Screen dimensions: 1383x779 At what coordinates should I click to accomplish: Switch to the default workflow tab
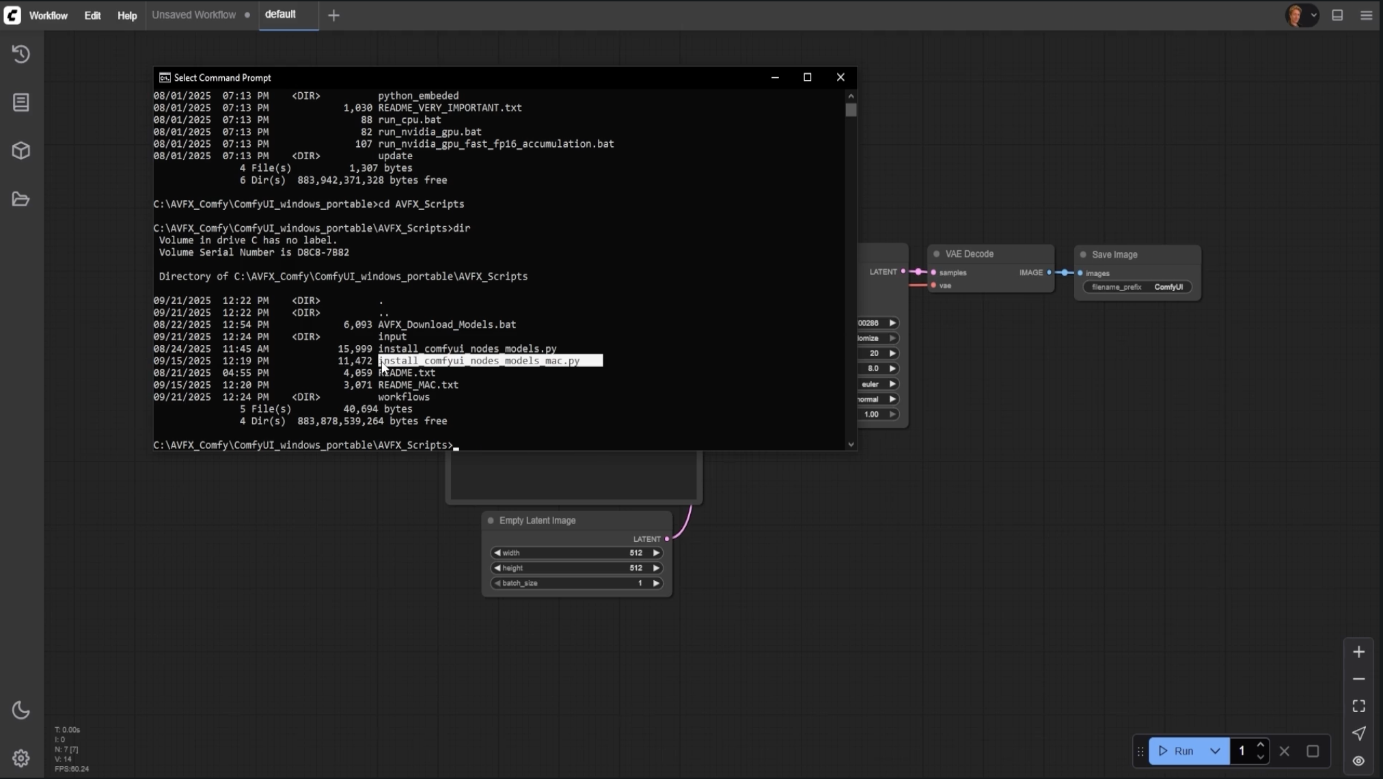(x=280, y=14)
